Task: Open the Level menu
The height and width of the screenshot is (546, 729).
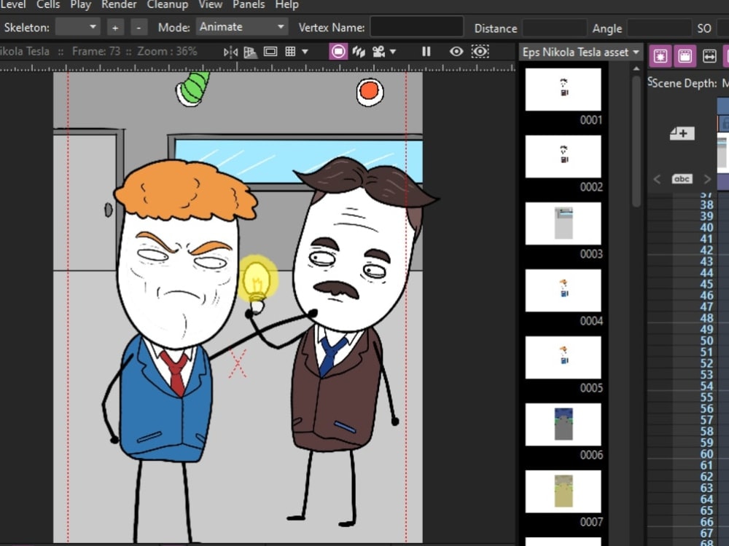Action: (x=12, y=4)
